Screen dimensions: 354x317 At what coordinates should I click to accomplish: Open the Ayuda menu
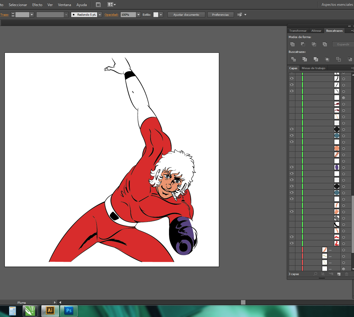82,5
